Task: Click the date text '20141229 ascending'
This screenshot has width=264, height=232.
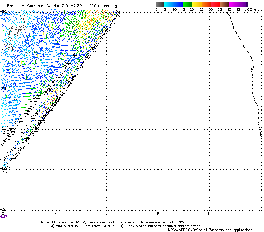Action: 97,6
